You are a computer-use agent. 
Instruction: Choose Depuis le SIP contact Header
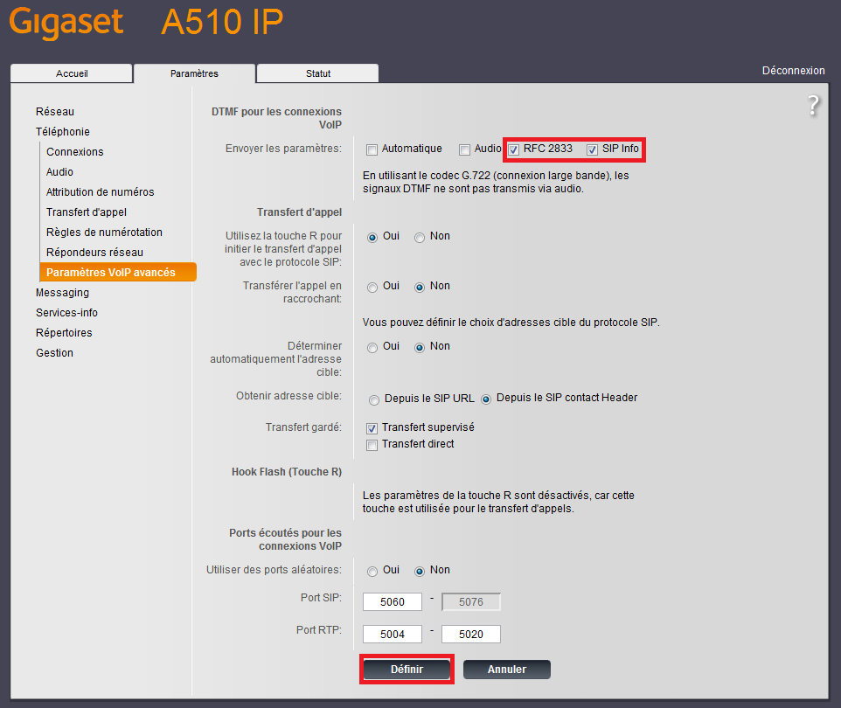(x=486, y=399)
